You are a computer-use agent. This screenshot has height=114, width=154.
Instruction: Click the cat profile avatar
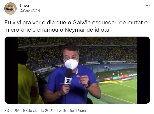click(x=11, y=8)
